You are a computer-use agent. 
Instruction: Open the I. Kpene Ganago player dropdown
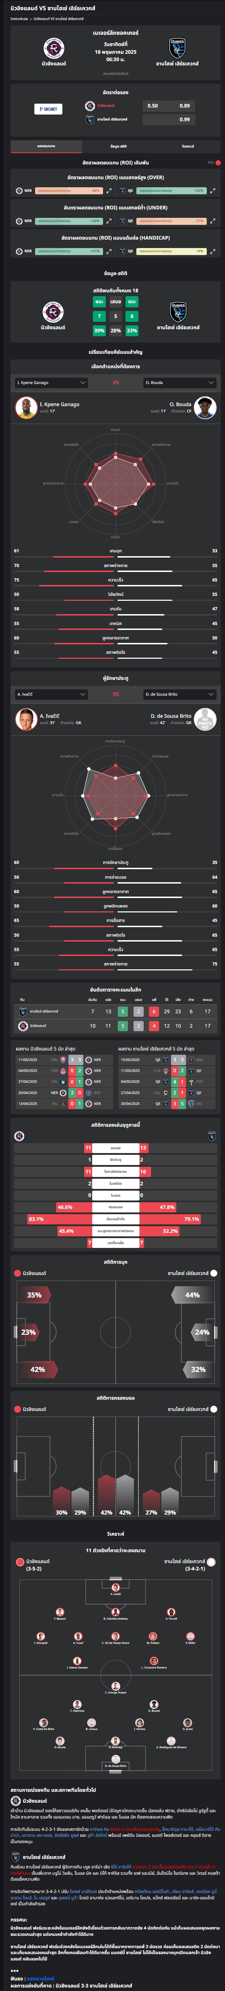51,383
